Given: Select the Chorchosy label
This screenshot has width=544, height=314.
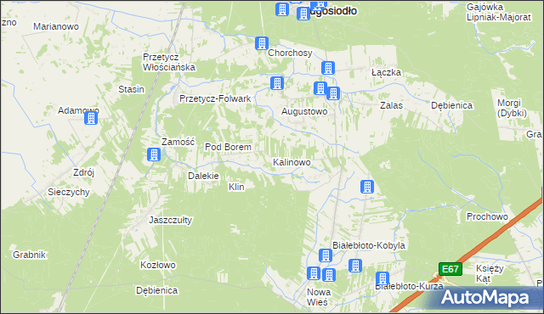Looking at the screenshot, I should 290,53.
